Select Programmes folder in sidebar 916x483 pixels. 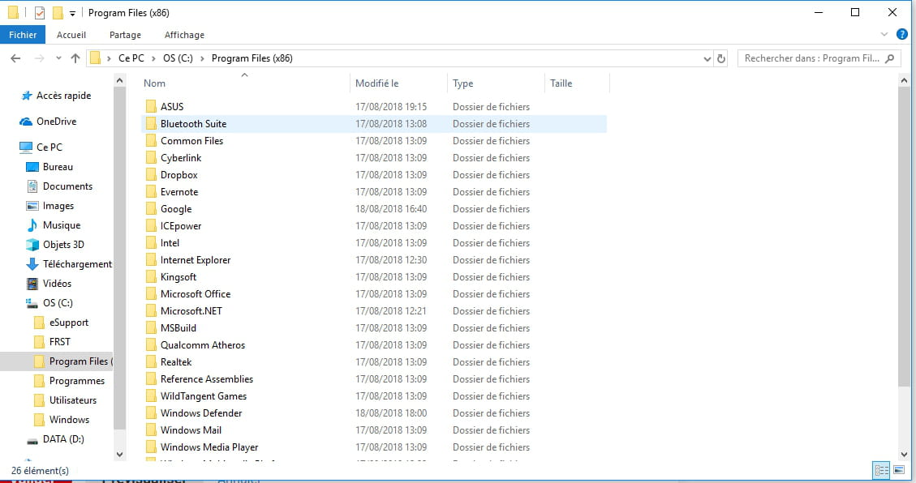70,381
